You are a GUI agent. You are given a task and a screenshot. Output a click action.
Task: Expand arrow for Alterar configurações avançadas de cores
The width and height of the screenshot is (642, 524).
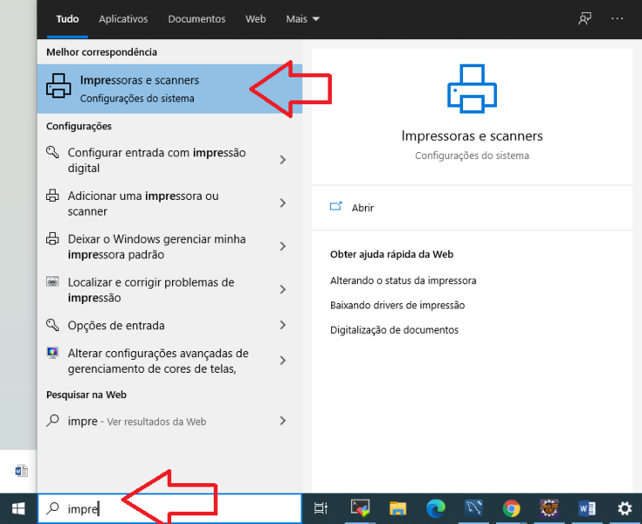(x=282, y=360)
